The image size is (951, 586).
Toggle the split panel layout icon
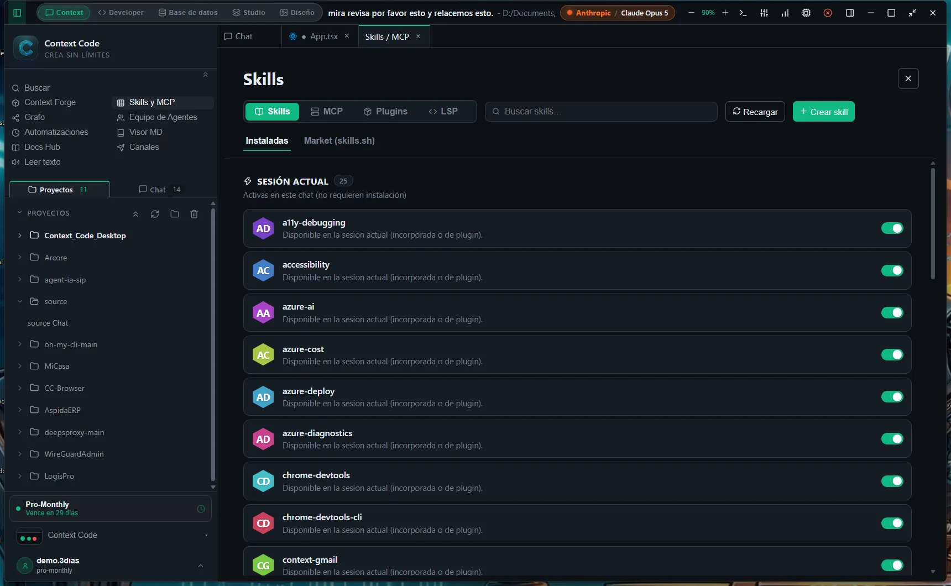(850, 13)
